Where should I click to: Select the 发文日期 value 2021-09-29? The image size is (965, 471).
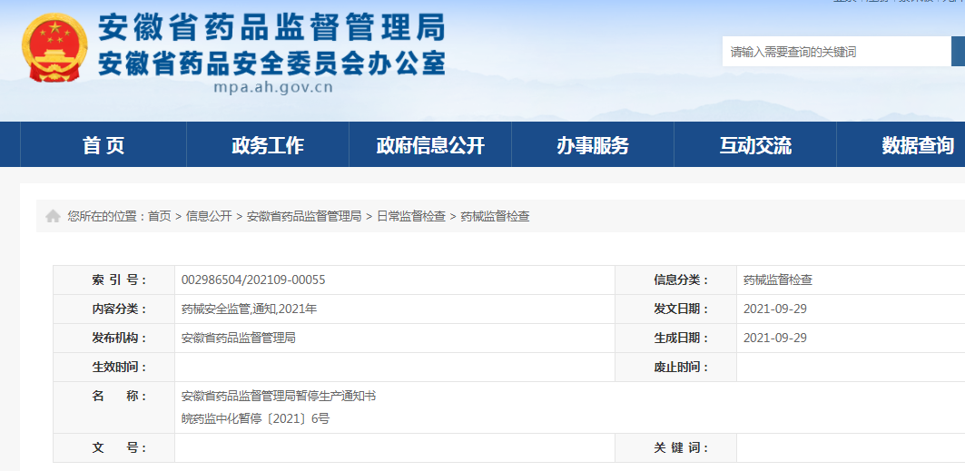[775, 309]
